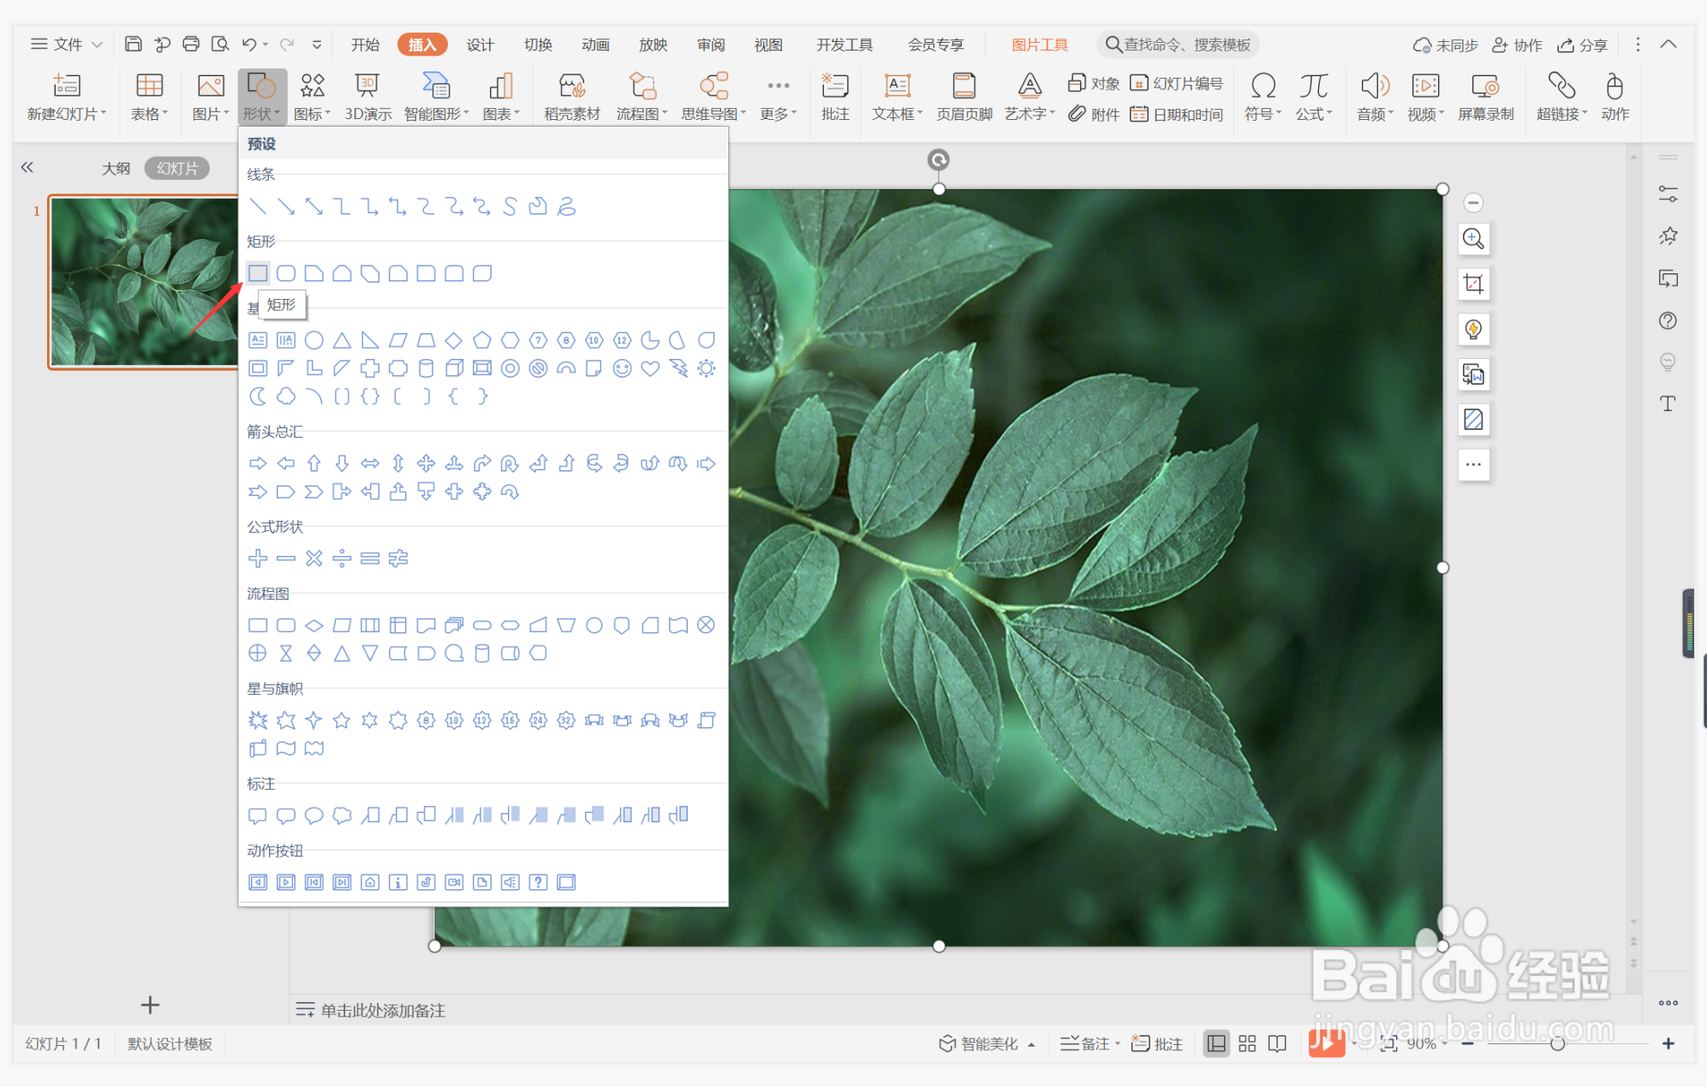Viewport: 1707px width, 1087px height.
Task: Select the rounded rectangle shape
Action: [x=286, y=273]
